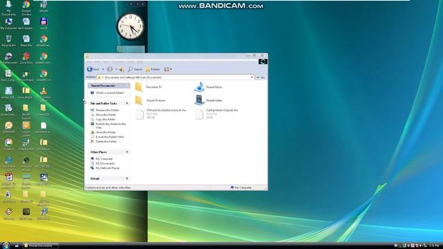Expand the Details section
This screenshot has width=443, height=249.
127,178
